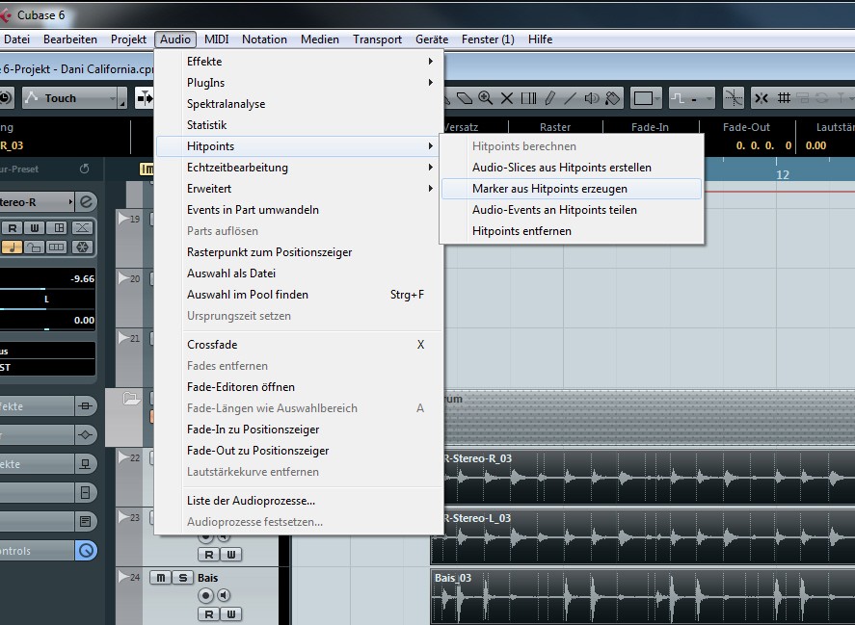The width and height of the screenshot is (855, 625).
Task: Toggle Read automation on Bais track
Action: click(209, 614)
